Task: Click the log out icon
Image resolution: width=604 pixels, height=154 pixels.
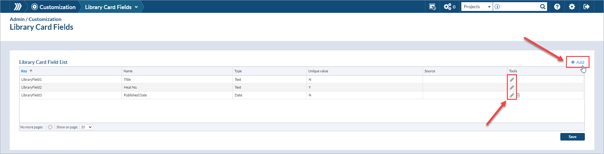Action: [x=586, y=7]
